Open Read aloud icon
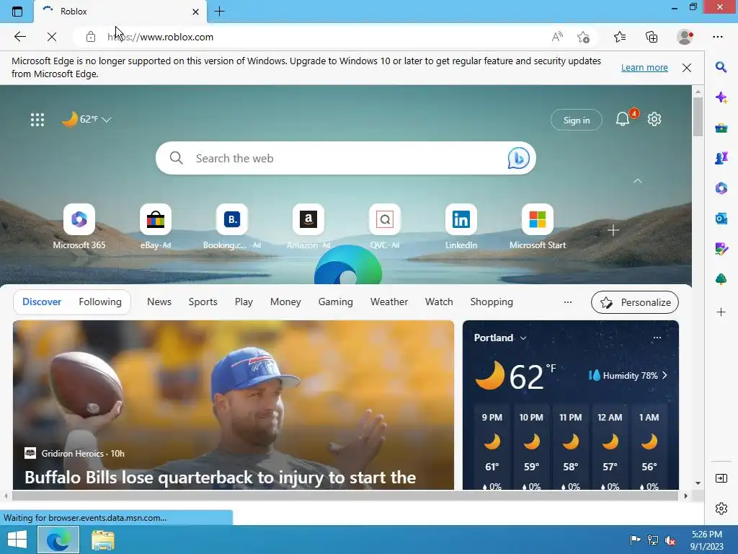This screenshot has height=554, width=738. coord(557,37)
